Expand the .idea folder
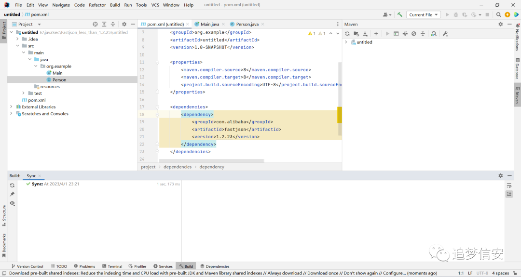521x277 pixels. point(18,39)
